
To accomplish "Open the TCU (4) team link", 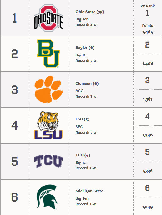I will pos(83,155).
